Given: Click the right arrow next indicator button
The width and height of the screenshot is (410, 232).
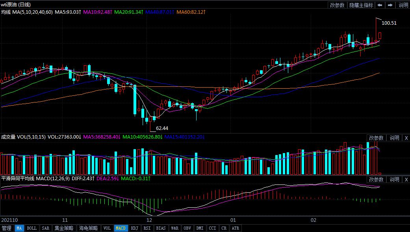Looking at the screenshot, I should point(390,5).
